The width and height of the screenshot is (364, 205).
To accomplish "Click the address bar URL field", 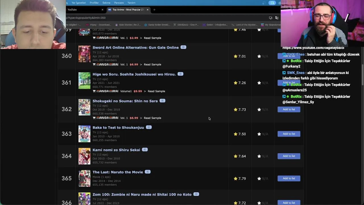I will [x=166, y=18].
